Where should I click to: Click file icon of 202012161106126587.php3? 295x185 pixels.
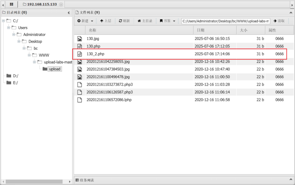[x=80, y=92]
